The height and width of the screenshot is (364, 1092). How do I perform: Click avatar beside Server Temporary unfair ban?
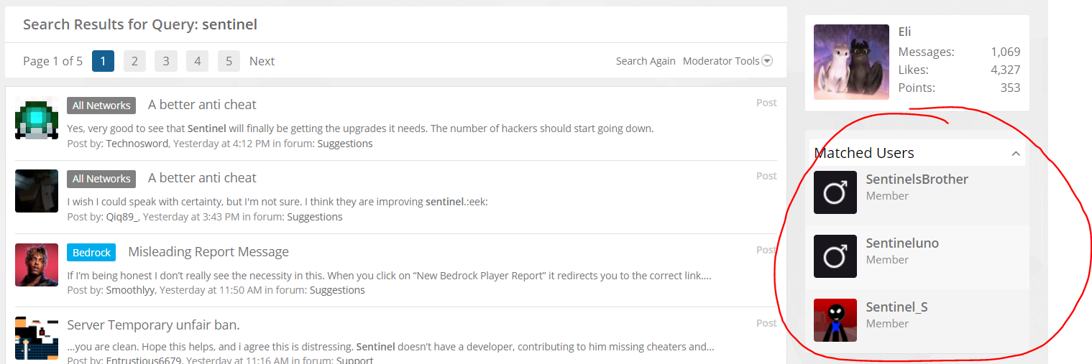pos(37,339)
